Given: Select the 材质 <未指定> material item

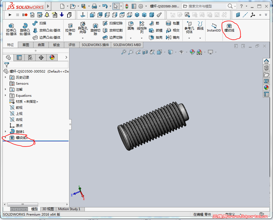Looking at the screenshot, I should [24, 102].
